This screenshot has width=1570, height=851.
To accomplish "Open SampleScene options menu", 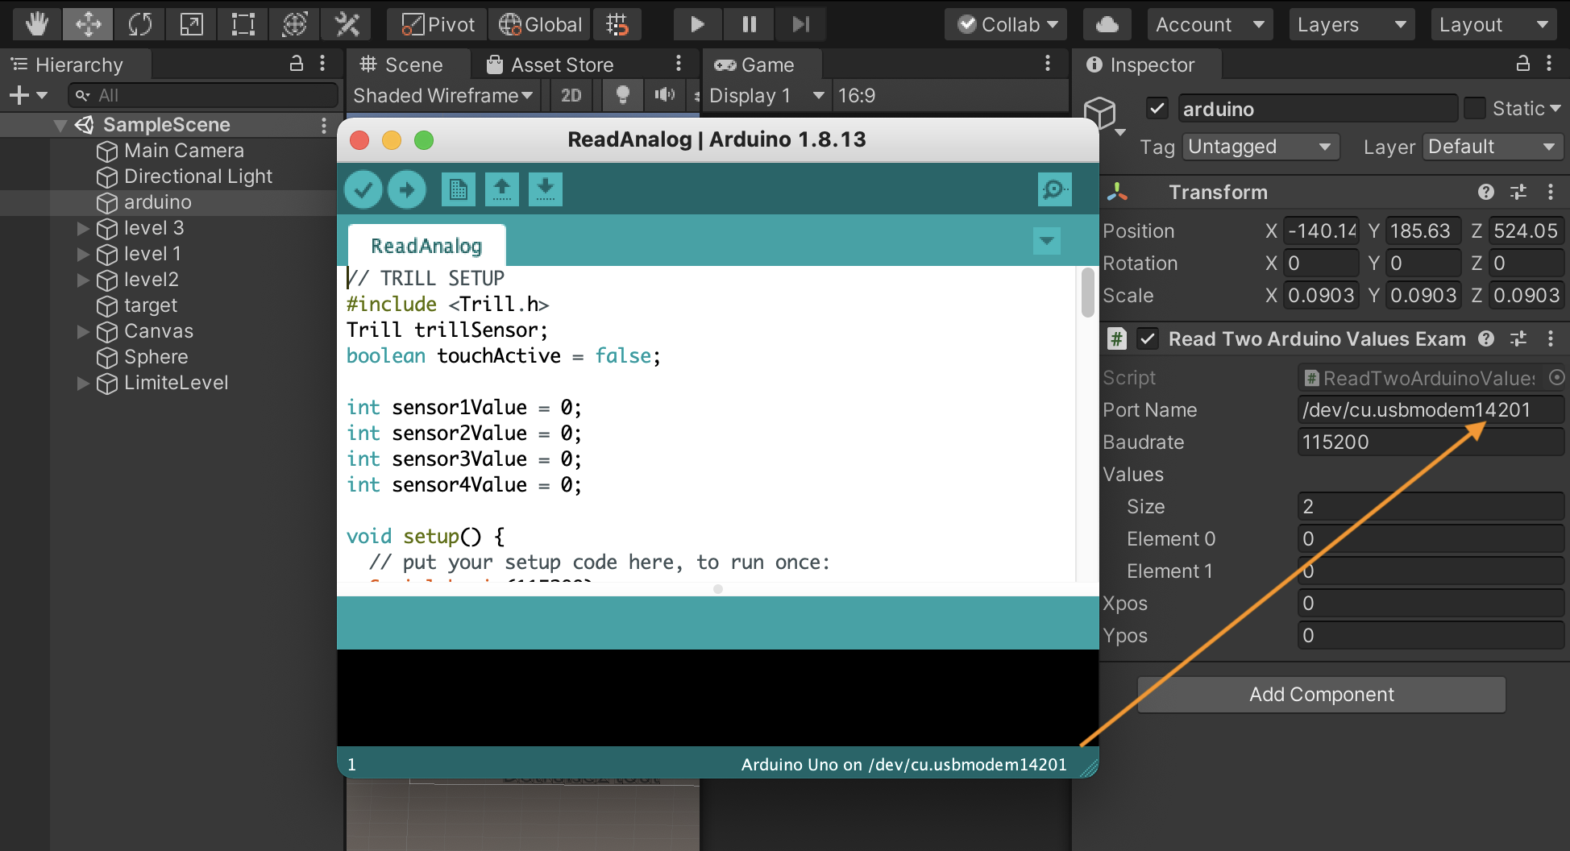I will click(324, 125).
